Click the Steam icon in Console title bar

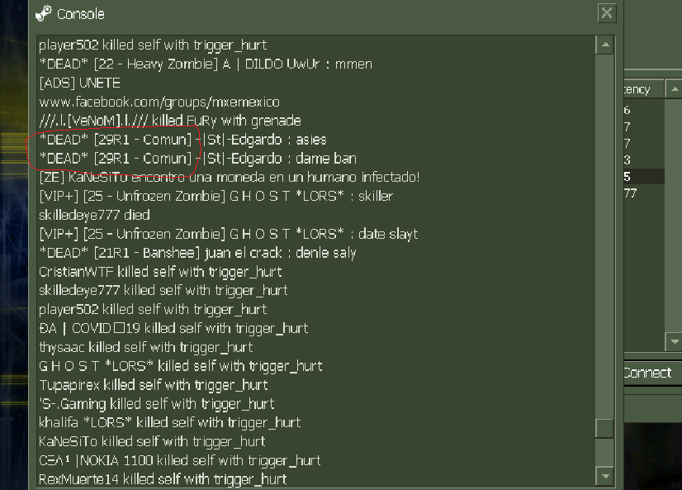44,13
